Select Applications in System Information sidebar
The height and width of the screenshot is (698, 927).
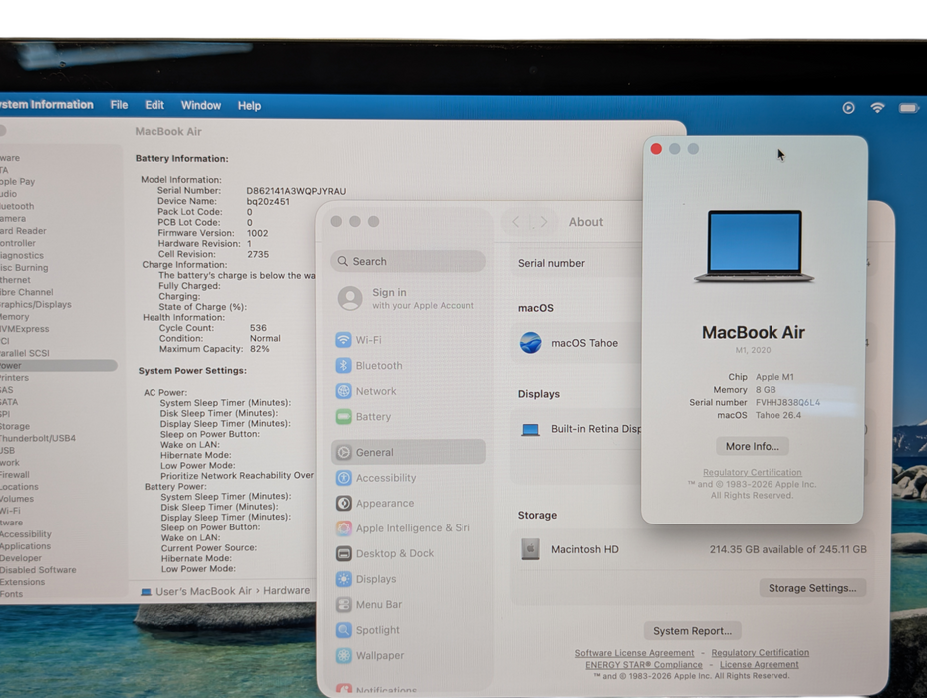tap(26, 546)
